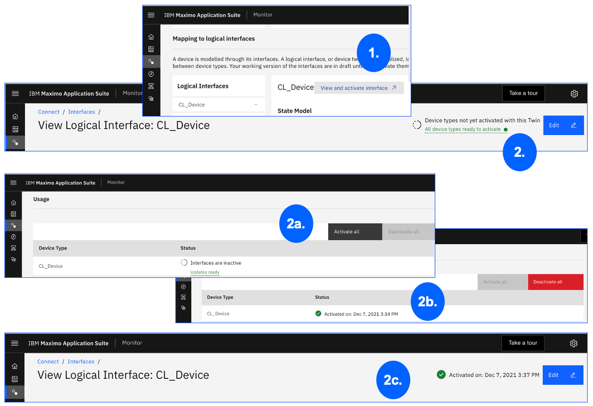Follow the Connect breadcrumb in the not-yet-activated panel
This screenshot has height=406, width=593.
(x=49, y=112)
